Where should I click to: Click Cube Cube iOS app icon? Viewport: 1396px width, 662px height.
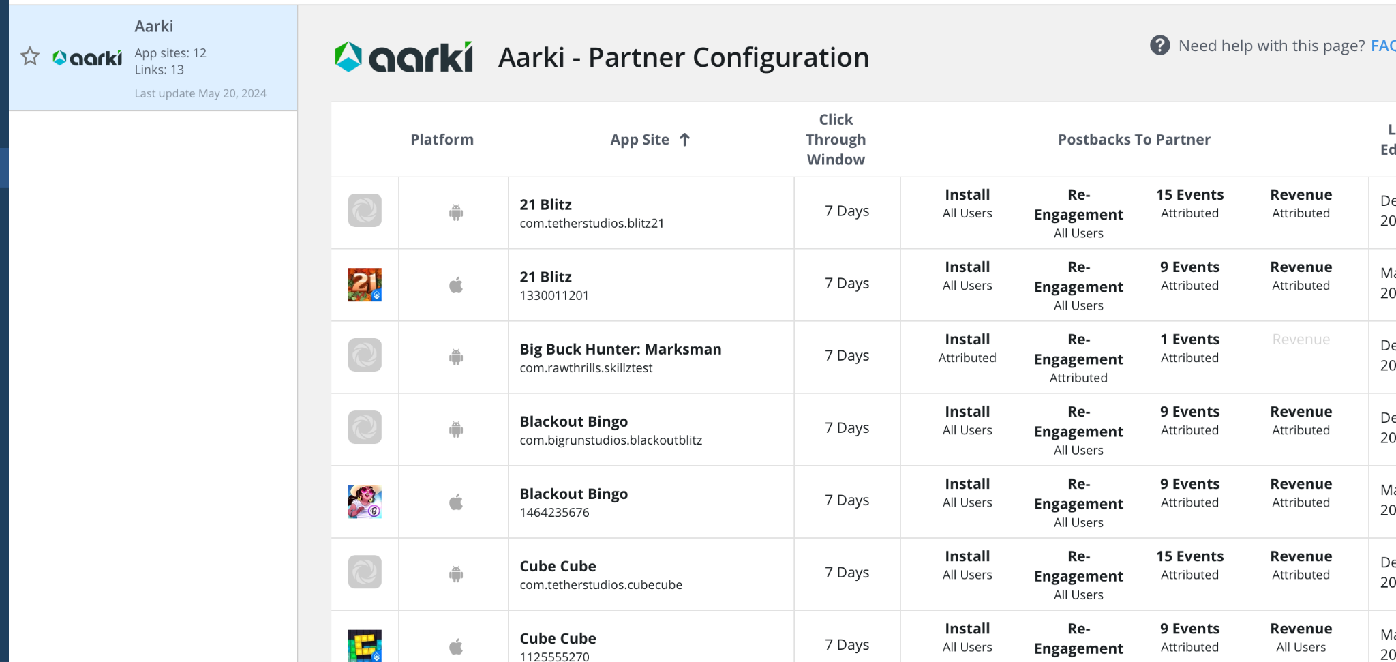[x=365, y=645]
